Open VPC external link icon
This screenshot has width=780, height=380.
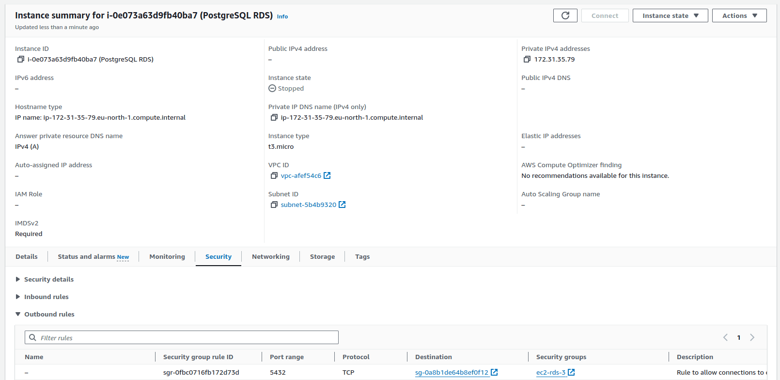click(x=327, y=175)
